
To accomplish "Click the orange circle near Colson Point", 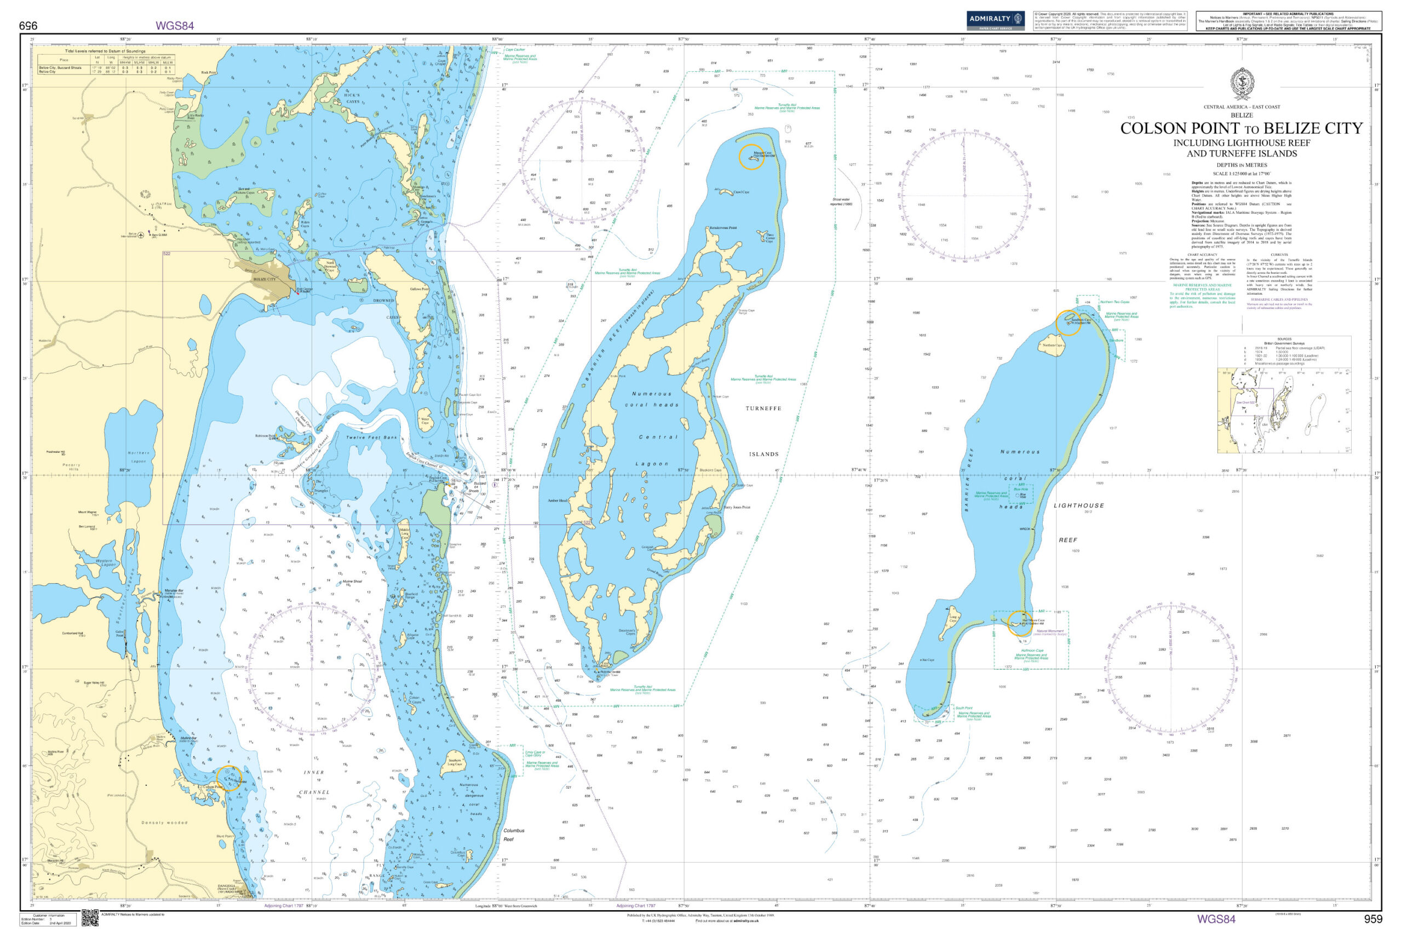I will [229, 779].
